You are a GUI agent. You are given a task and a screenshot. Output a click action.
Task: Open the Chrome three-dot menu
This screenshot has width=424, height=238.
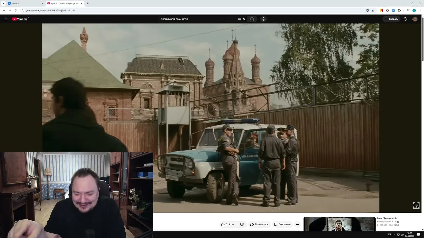pyautogui.click(x=420, y=10)
